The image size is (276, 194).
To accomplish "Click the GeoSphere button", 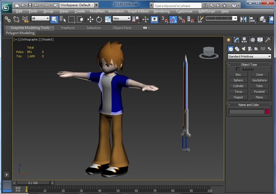I will pyautogui.click(x=259, y=80).
